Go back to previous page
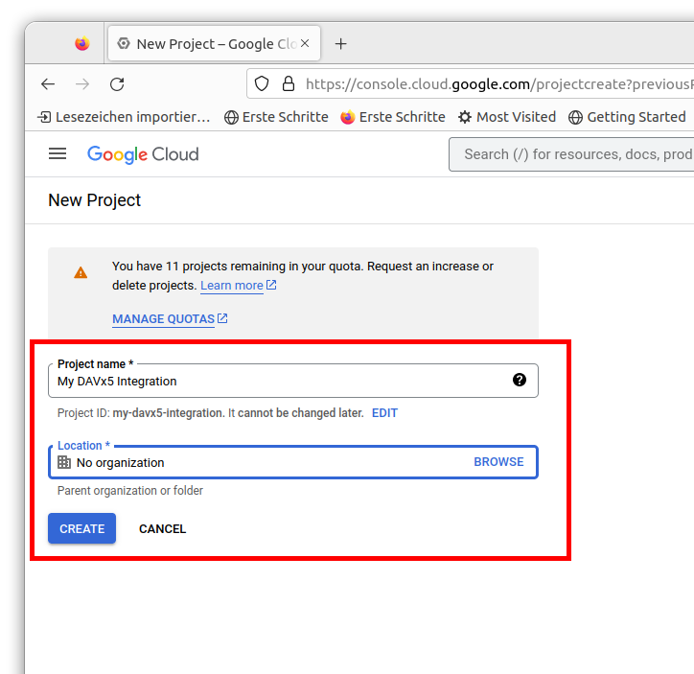 48,83
